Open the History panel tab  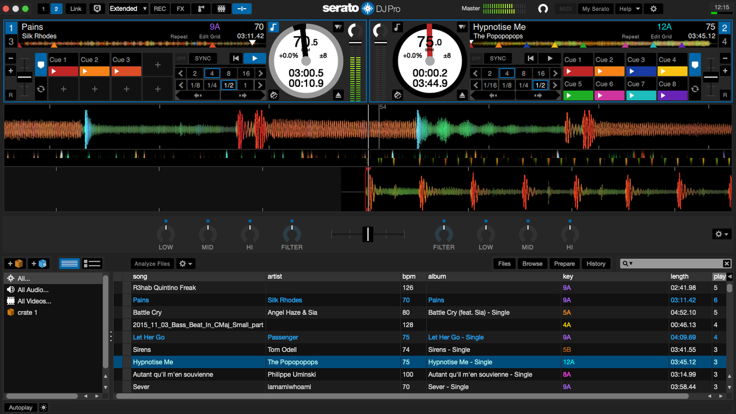pos(596,263)
